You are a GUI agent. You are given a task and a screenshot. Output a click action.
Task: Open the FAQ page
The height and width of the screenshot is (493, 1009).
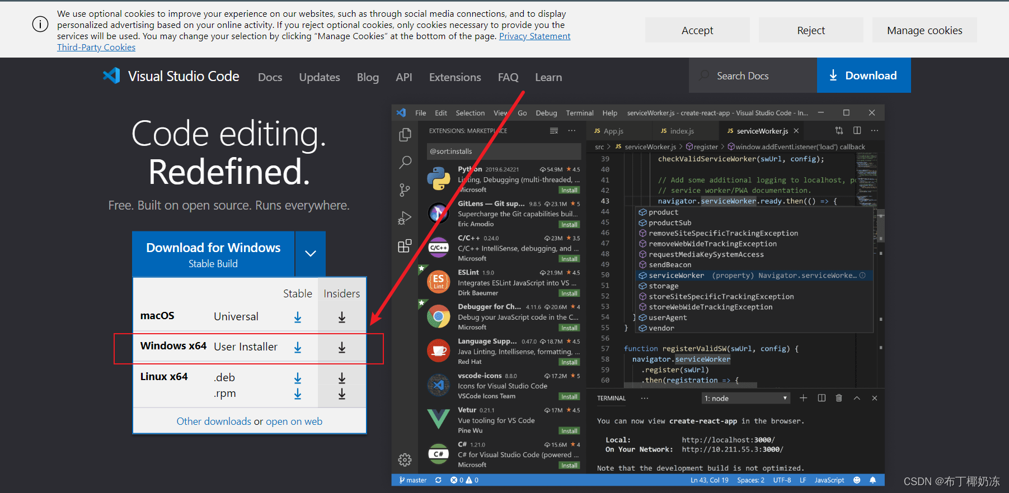(508, 77)
